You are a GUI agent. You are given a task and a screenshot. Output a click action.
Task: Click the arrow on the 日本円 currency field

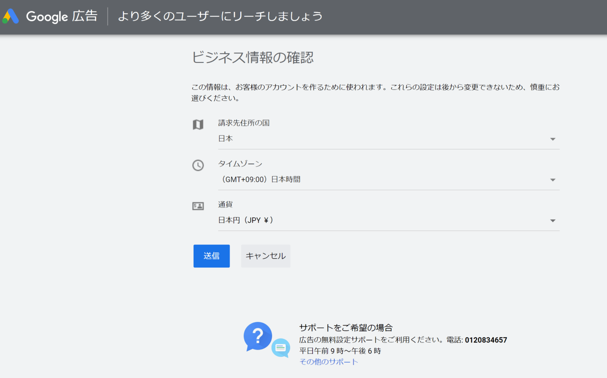[x=553, y=220]
